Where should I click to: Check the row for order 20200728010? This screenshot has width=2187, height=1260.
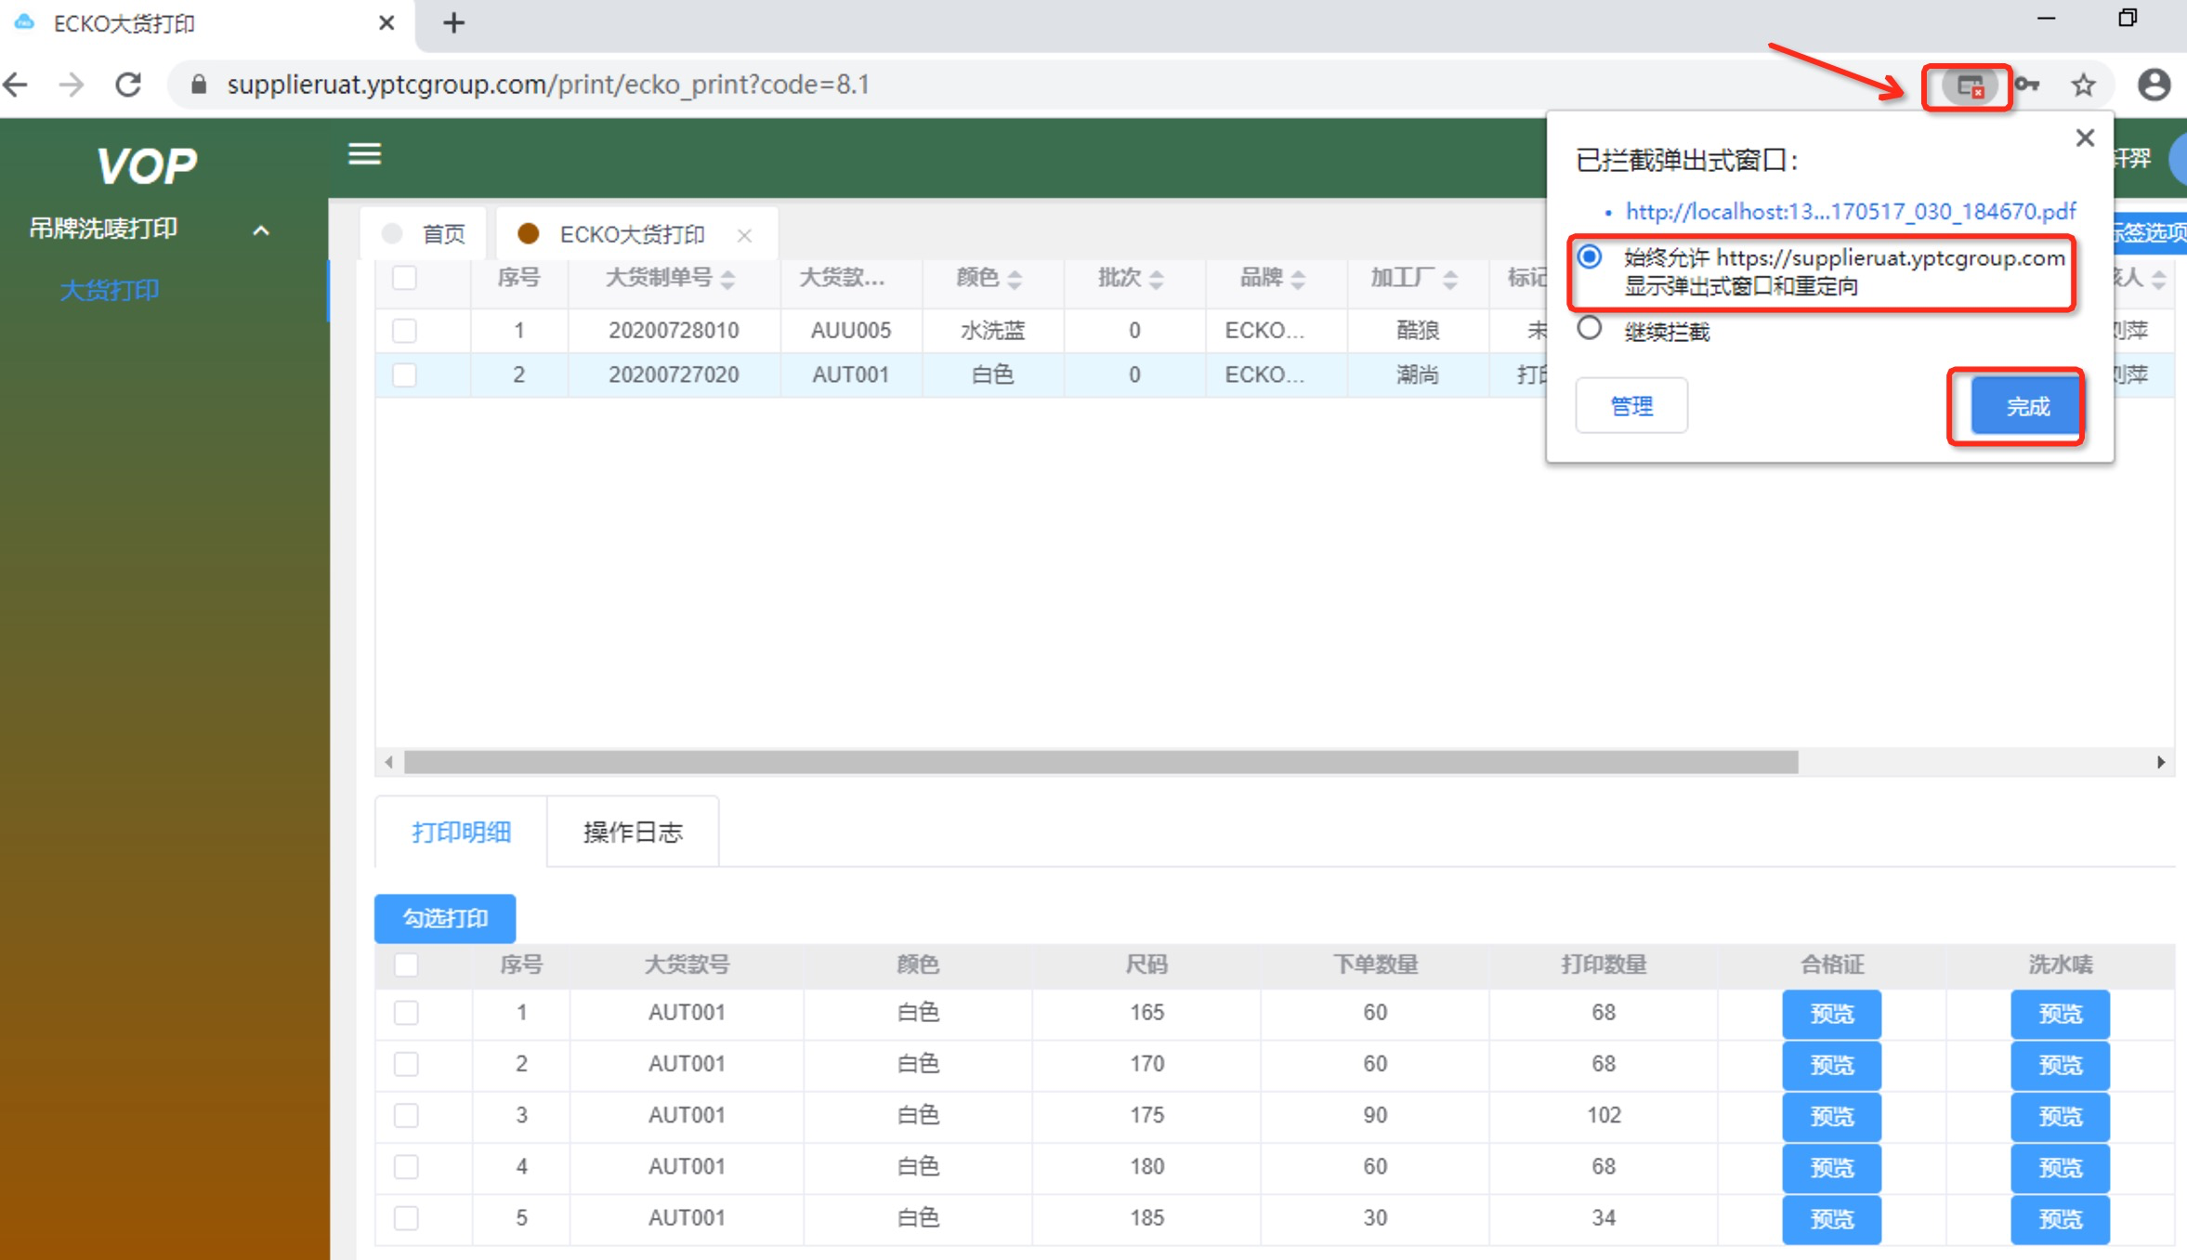click(405, 331)
